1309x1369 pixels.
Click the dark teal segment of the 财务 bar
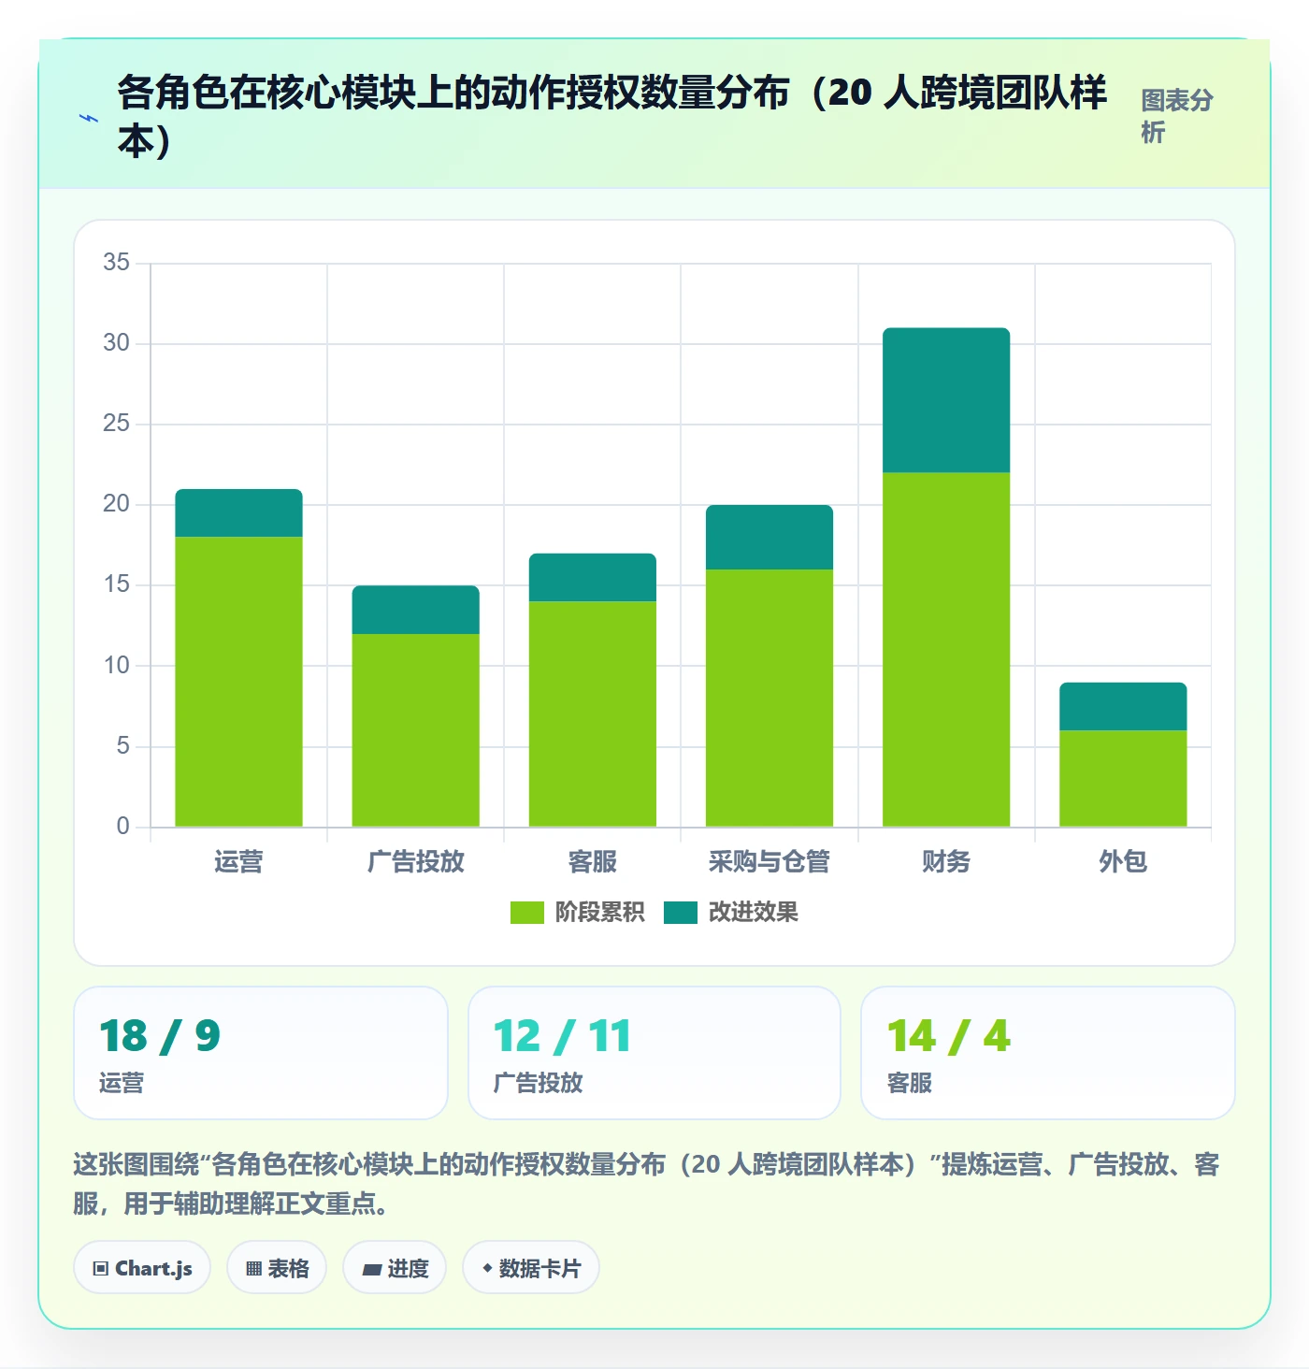[x=946, y=400]
